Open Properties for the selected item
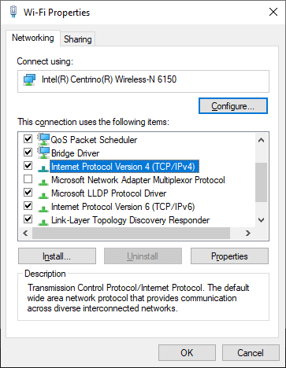Screen dimensions: 286x368 click(x=229, y=256)
